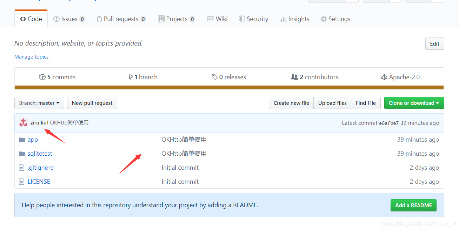Click '2 days ago' in LICENSE row
The height and width of the screenshot is (230, 459).
424,182
